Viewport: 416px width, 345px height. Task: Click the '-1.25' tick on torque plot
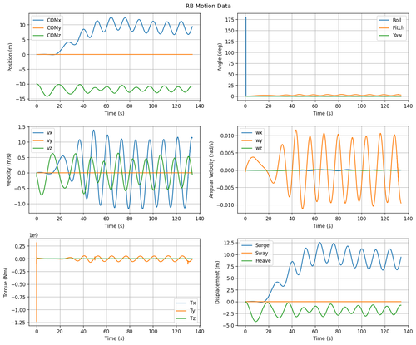coord(18,323)
